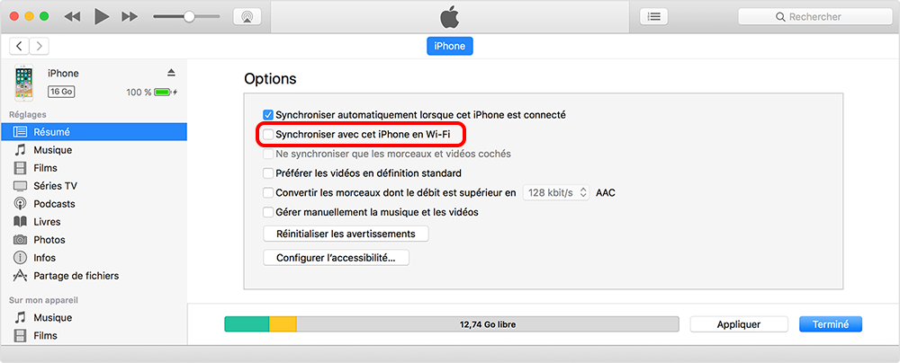Click the back navigation chevron

click(x=21, y=46)
